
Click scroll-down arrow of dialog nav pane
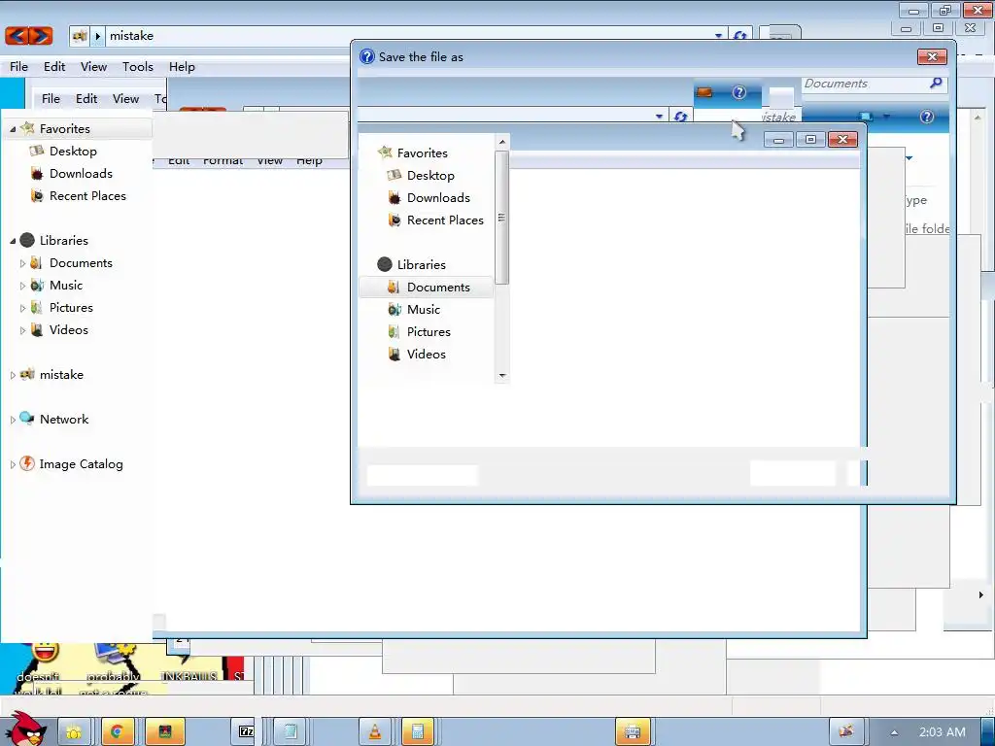click(502, 376)
